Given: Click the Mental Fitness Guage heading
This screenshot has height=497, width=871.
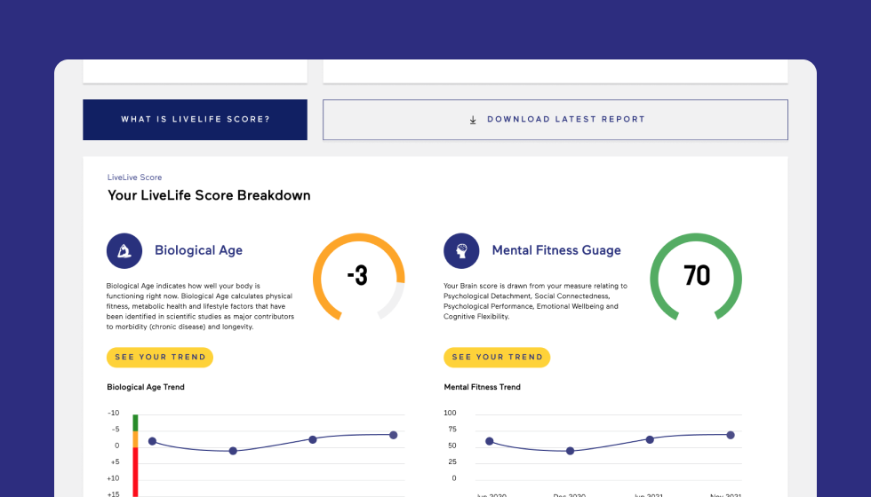Looking at the screenshot, I should 556,250.
